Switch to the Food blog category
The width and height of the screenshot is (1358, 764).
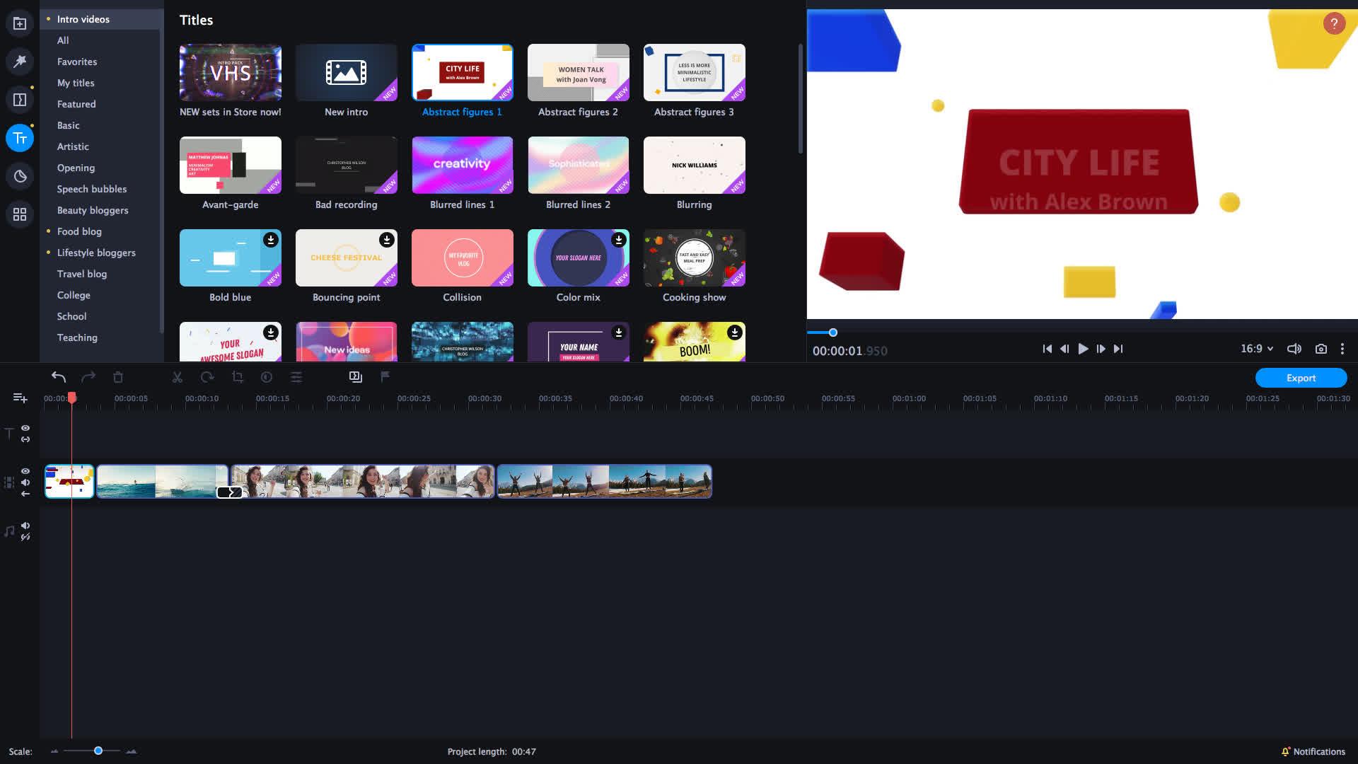pos(79,231)
